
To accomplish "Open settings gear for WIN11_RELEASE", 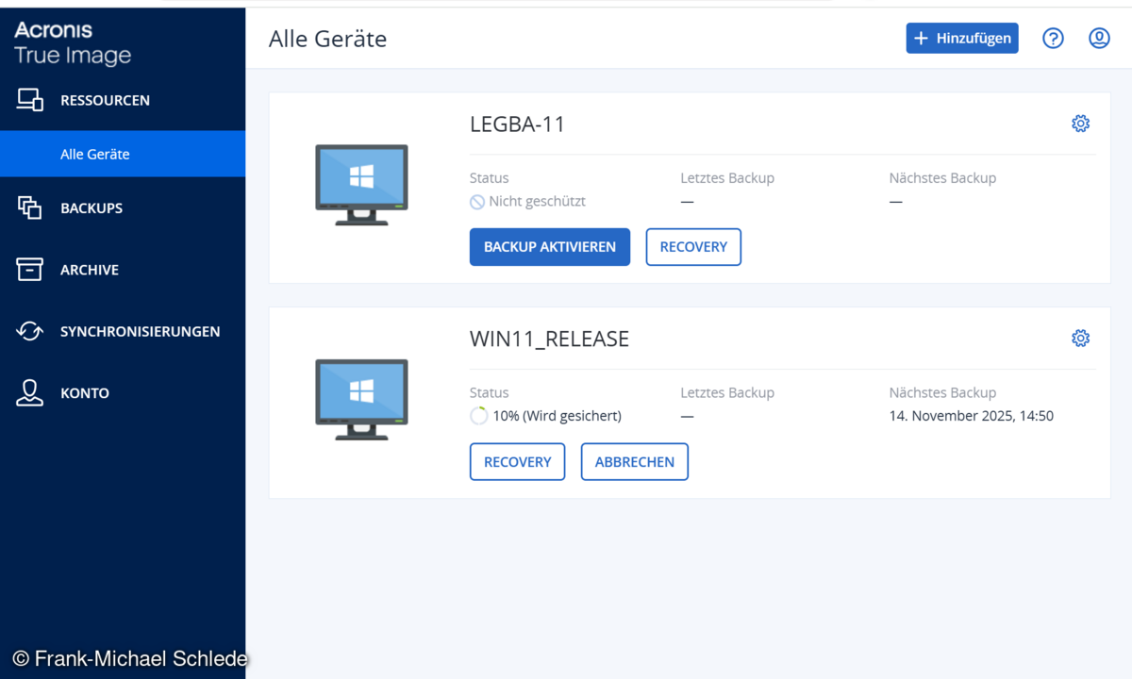I will [x=1080, y=338].
